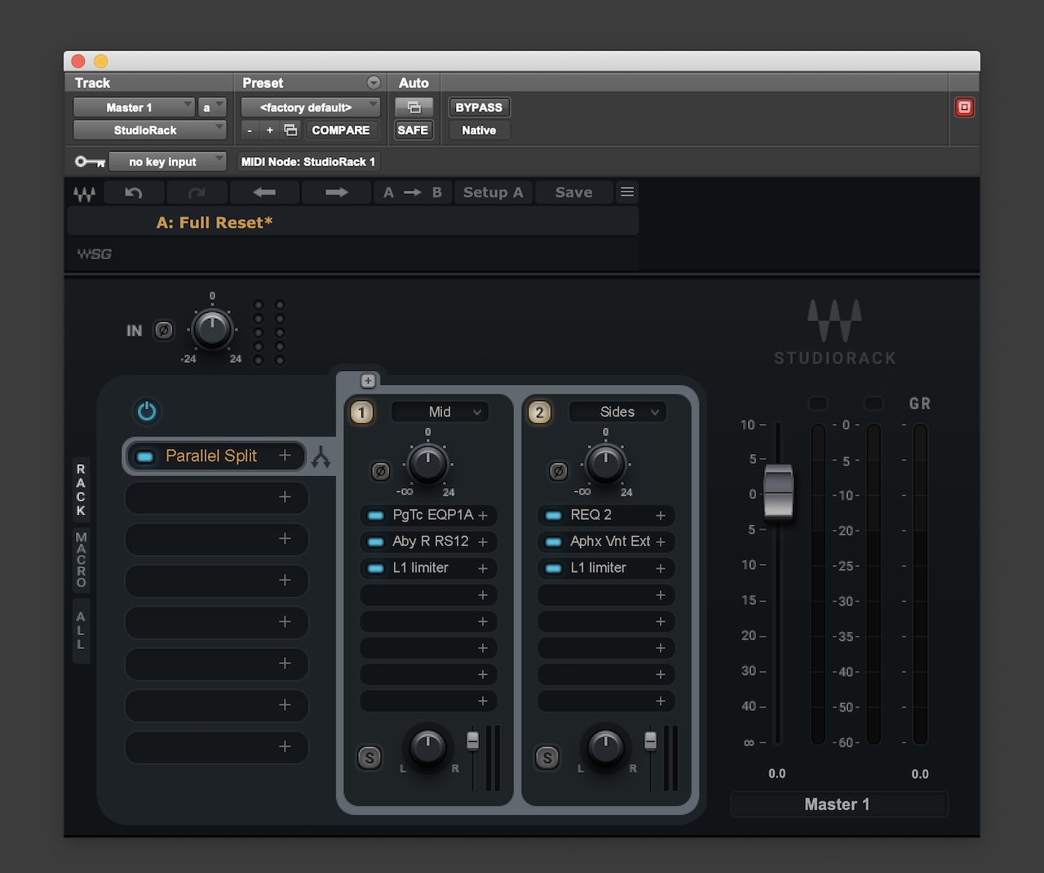Click the IN gain knob
1044x873 pixels.
pyautogui.click(x=212, y=329)
